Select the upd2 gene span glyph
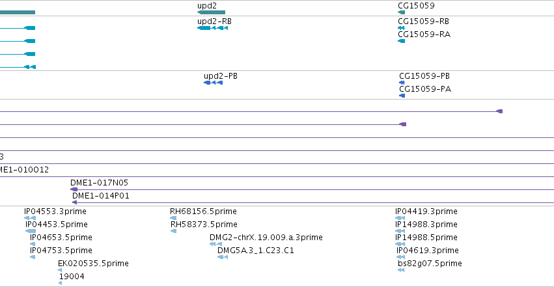Viewport: 554px width, 287px height. (x=212, y=12)
